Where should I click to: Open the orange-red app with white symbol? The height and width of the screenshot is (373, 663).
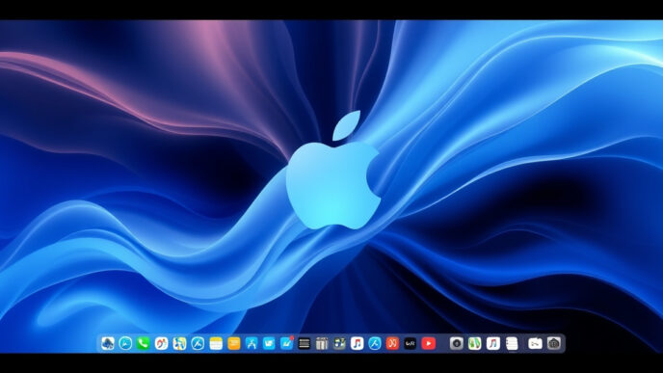click(x=392, y=343)
